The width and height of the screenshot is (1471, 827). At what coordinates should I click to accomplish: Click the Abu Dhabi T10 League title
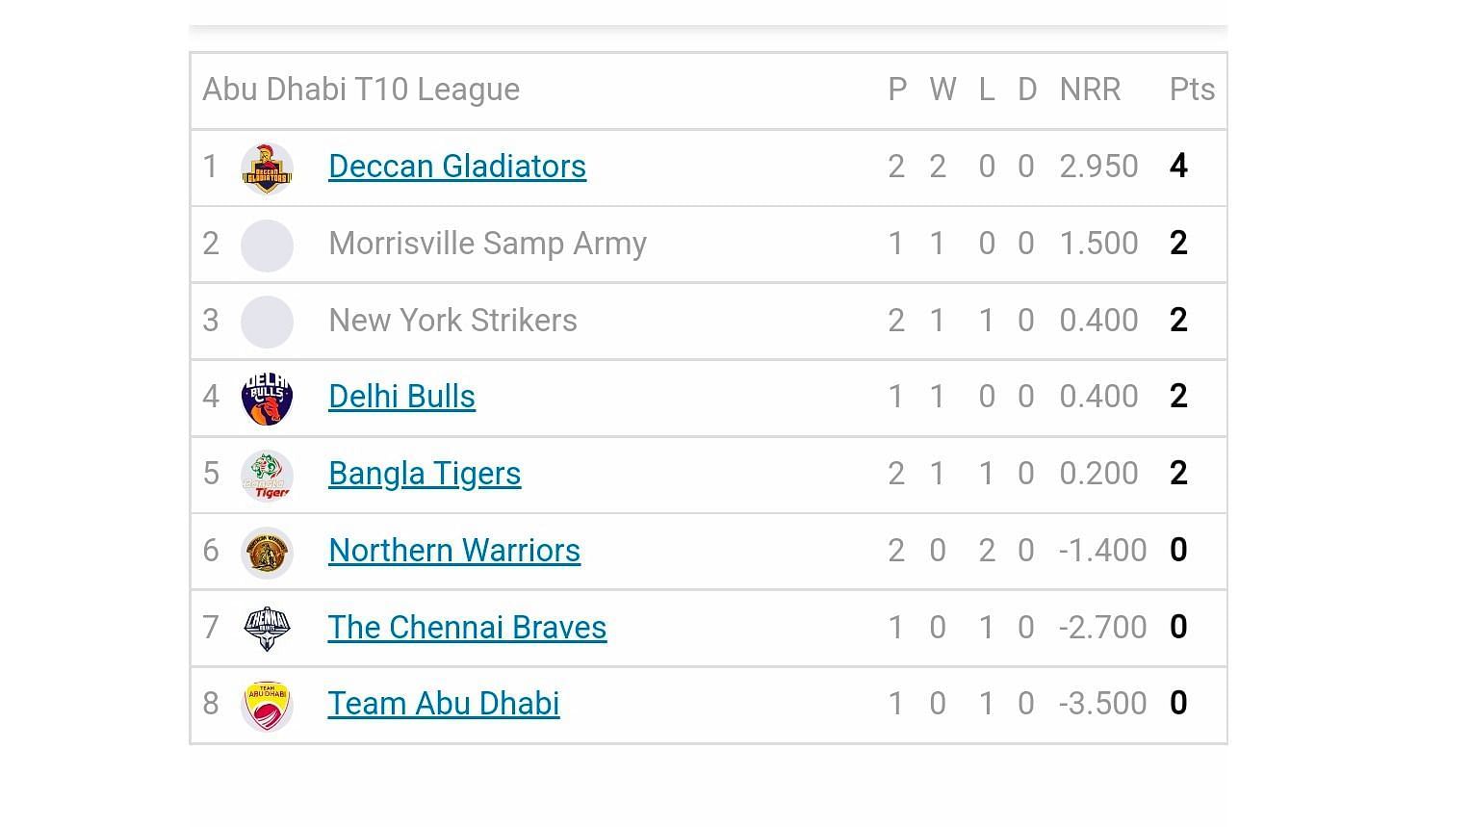[361, 90]
